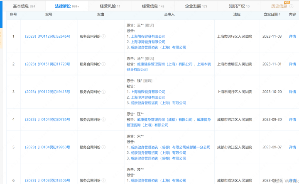Click info icon for row 3 服务合同纠纷
Screen dimensions: 299x184
click(x=103, y=92)
